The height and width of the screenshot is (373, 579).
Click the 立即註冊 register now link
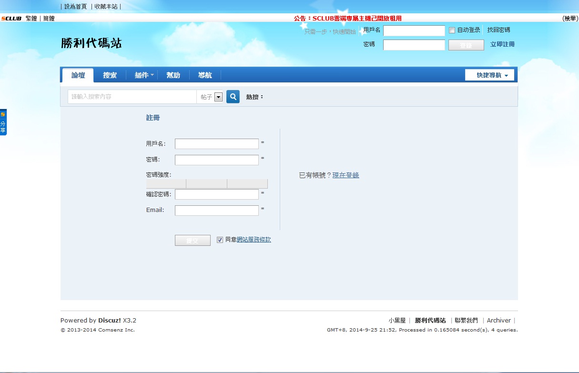click(x=502, y=44)
